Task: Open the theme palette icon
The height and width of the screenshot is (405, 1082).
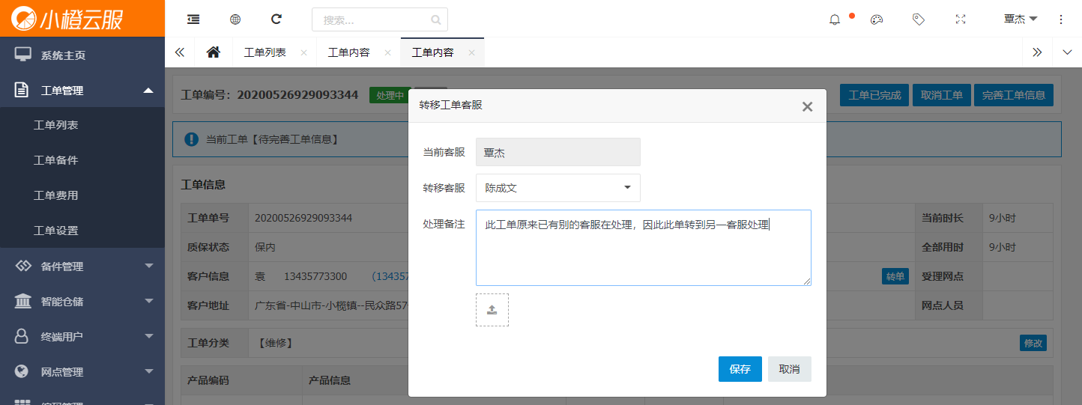Action: [x=877, y=19]
